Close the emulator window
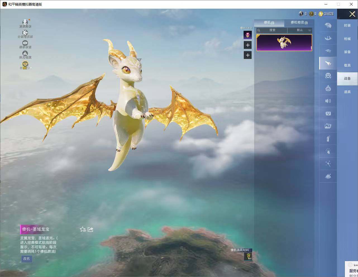 tap(351, 4)
